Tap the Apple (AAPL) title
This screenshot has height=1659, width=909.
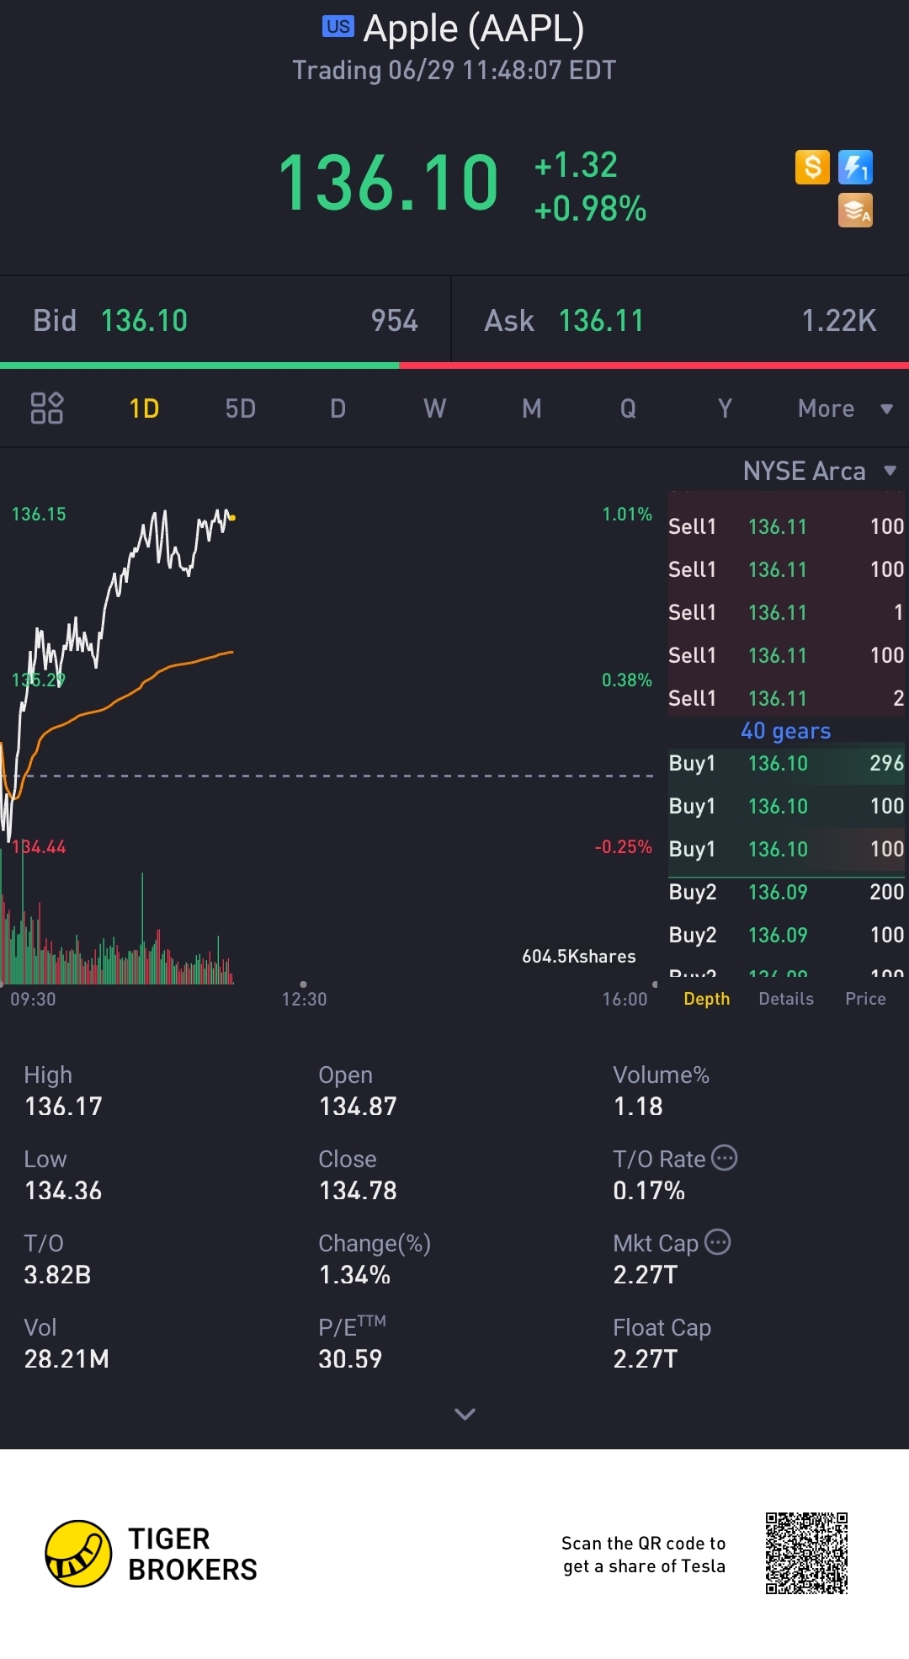click(x=474, y=28)
